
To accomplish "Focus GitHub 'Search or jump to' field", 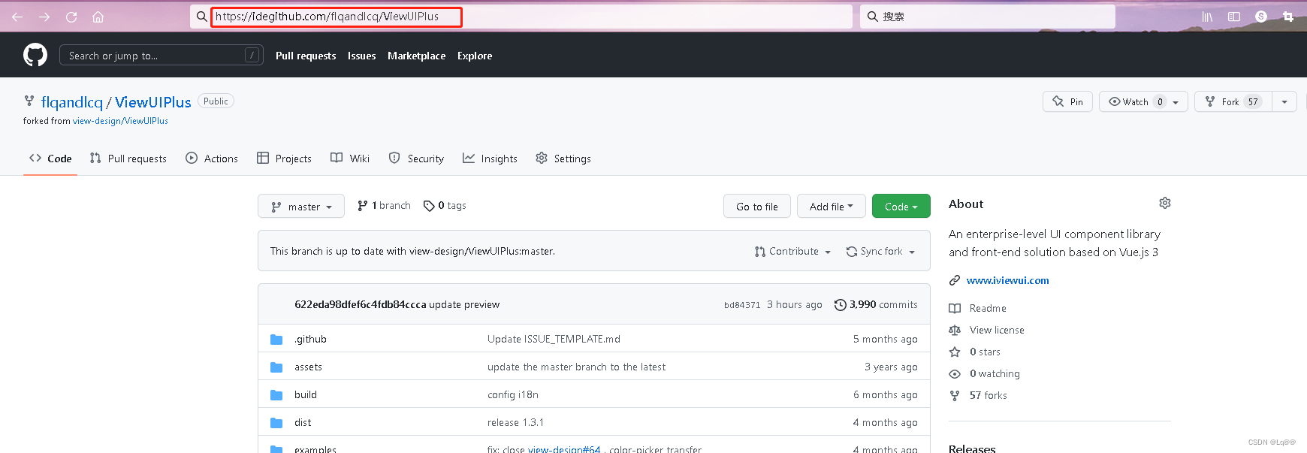I will tap(161, 55).
